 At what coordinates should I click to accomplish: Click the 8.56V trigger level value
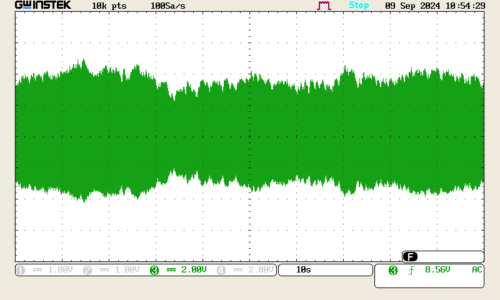(x=437, y=270)
